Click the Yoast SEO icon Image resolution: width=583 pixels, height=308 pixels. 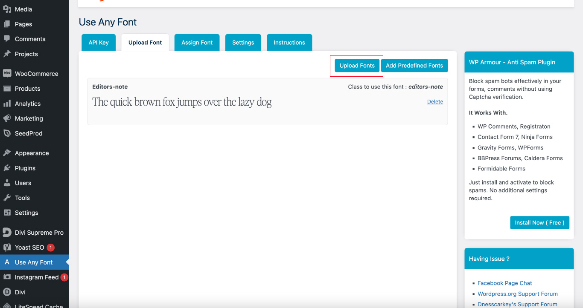pyautogui.click(x=7, y=247)
